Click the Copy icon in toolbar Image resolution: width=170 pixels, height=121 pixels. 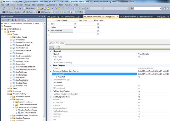tap(56, 8)
